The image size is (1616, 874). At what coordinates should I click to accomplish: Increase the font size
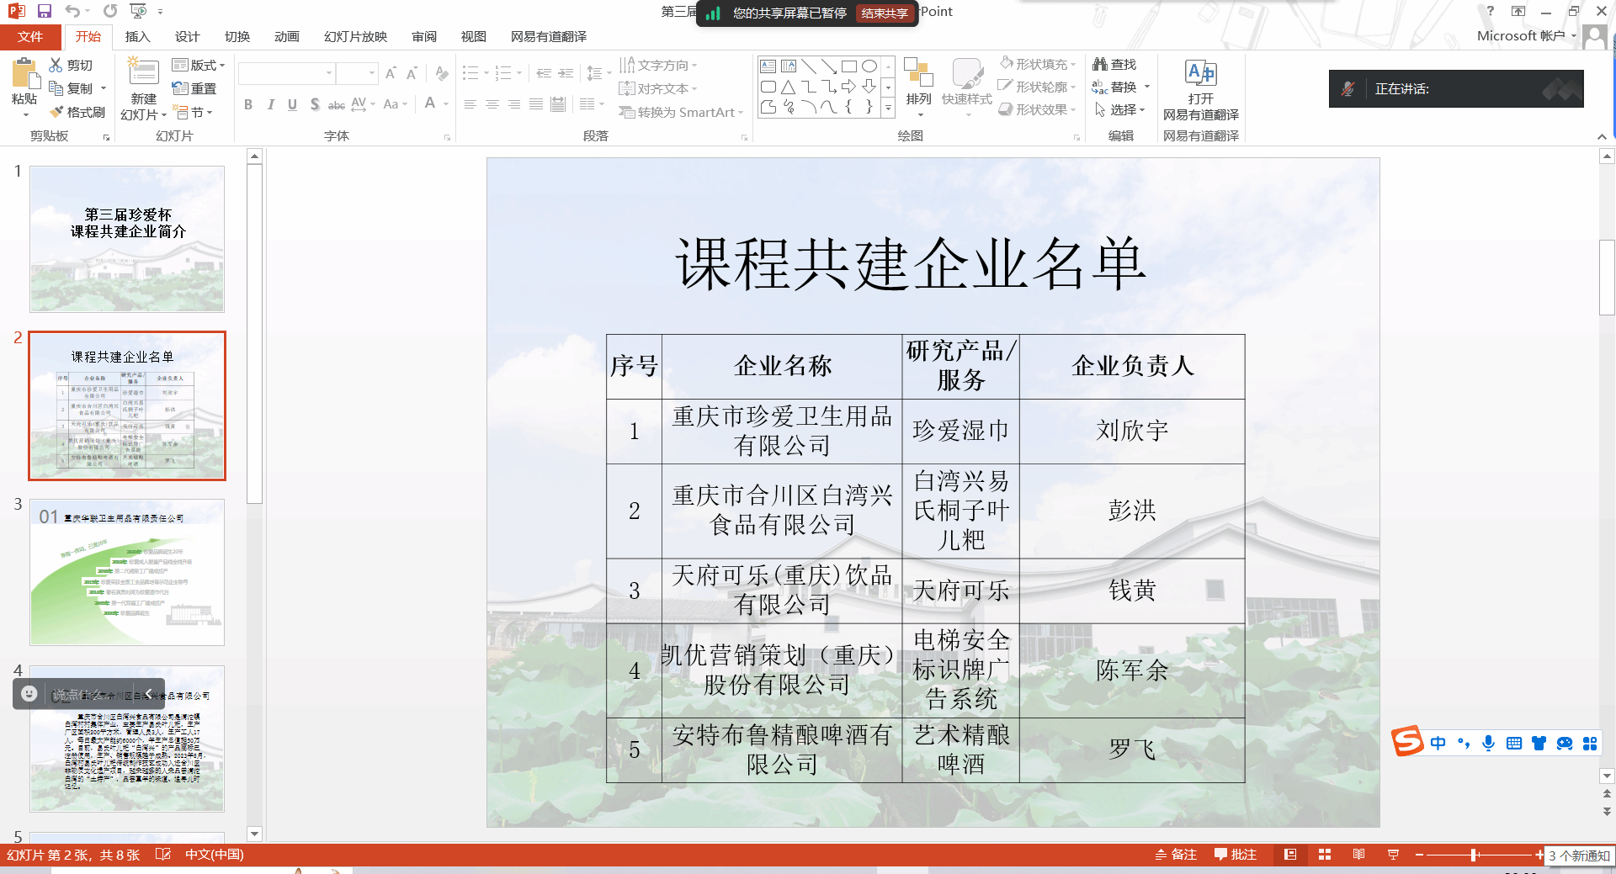pos(391,74)
